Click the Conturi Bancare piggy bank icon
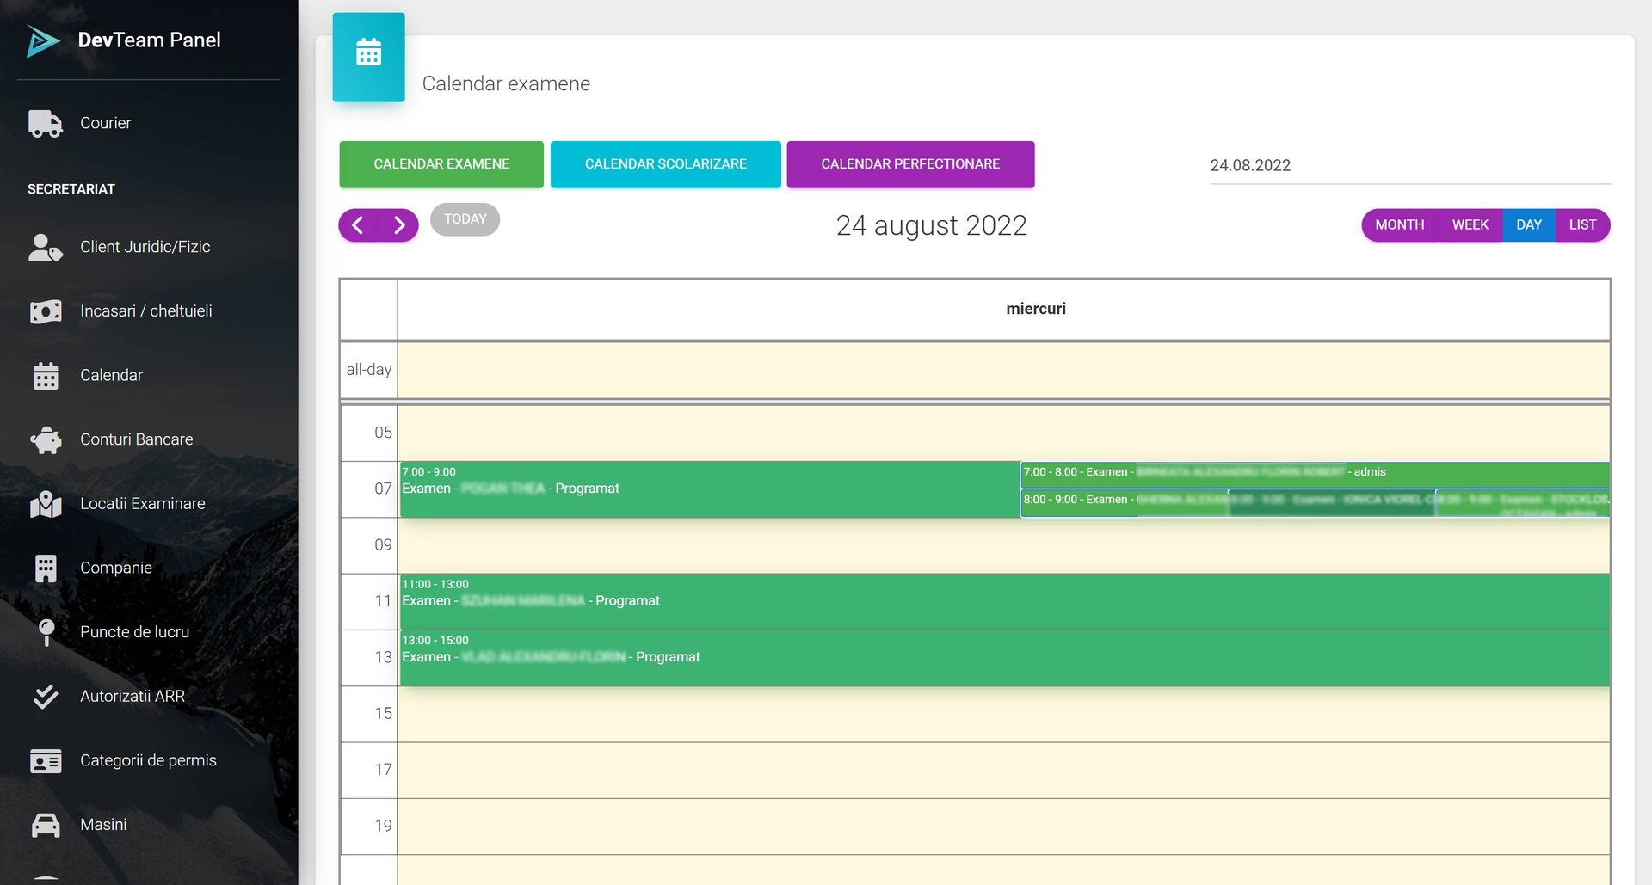1652x885 pixels. [x=45, y=440]
